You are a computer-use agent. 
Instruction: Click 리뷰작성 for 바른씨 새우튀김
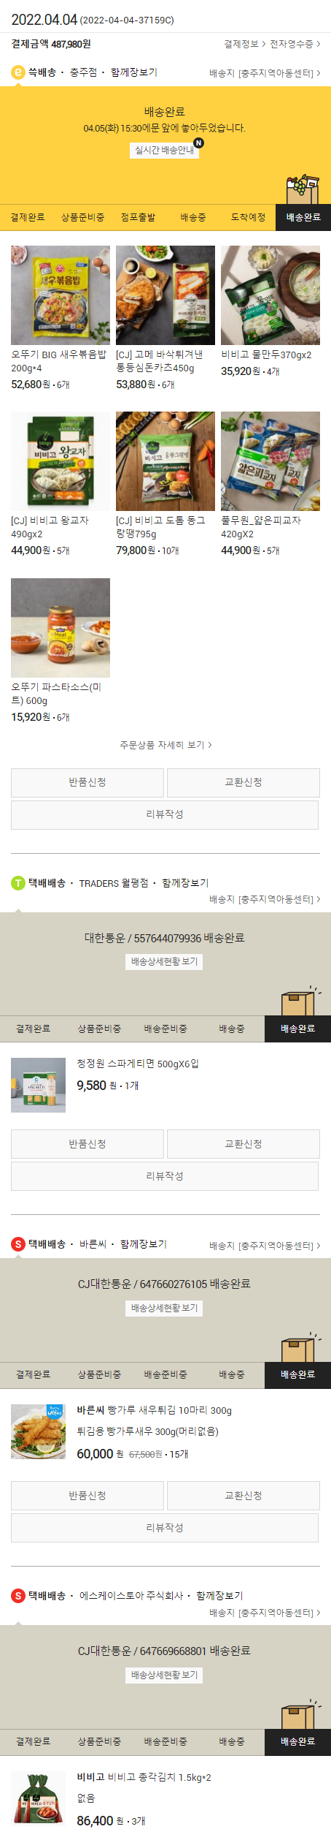point(165,1528)
